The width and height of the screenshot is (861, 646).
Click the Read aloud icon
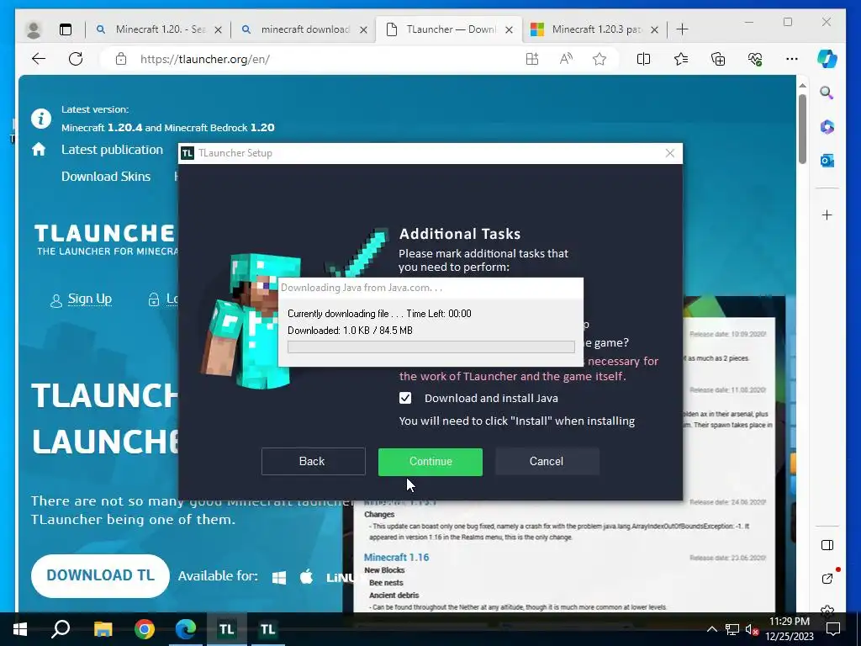click(x=566, y=59)
